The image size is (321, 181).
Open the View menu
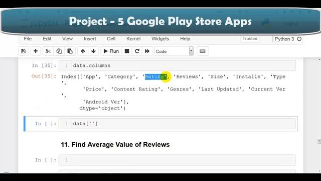(67, 39)
